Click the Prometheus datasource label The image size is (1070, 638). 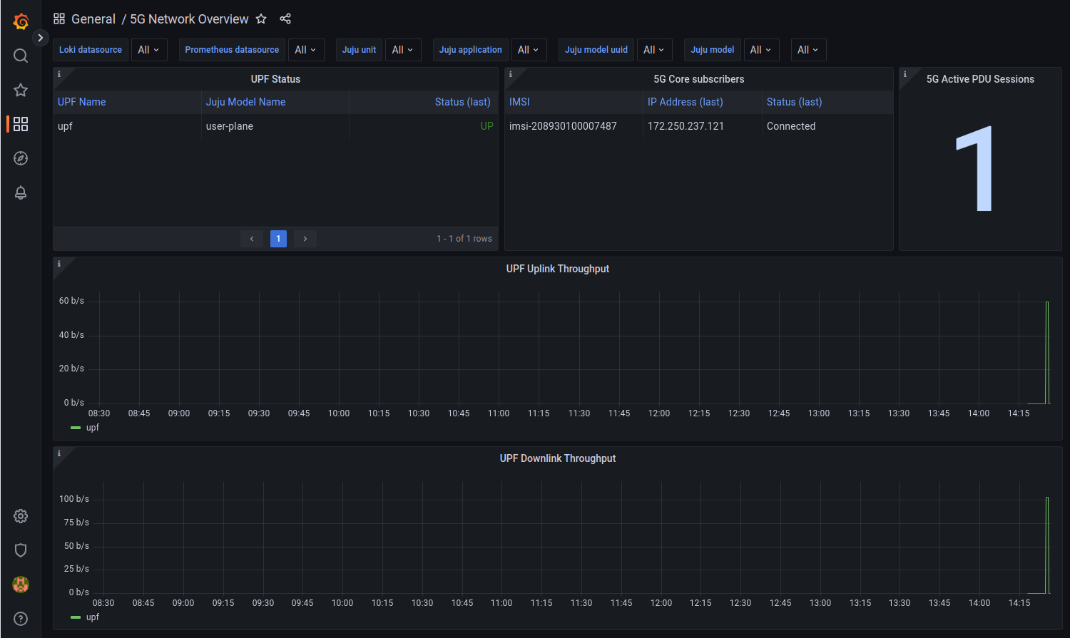coord(232,50)
